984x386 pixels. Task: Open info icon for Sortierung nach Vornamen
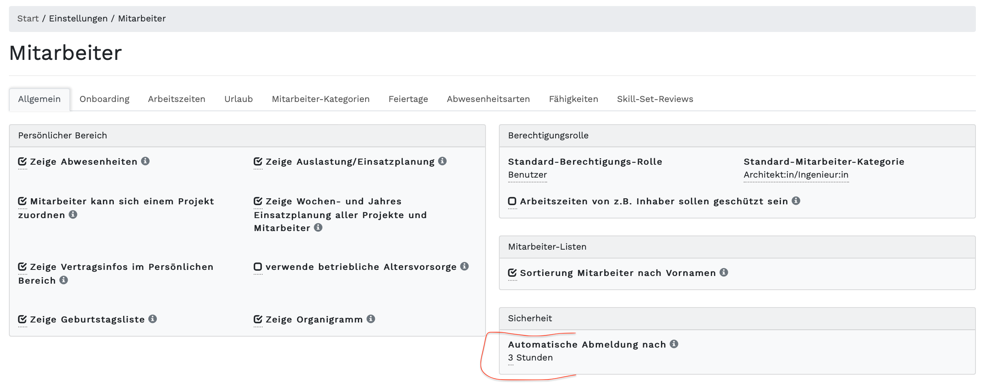(x=724, y=272)
